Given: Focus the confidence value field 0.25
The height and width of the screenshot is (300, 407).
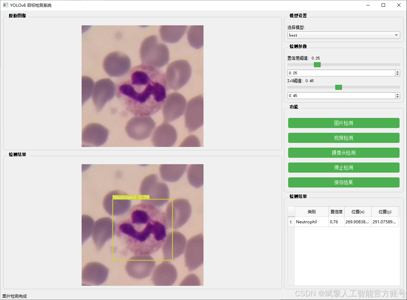Looking at the screenshot, I should (341, 73).
